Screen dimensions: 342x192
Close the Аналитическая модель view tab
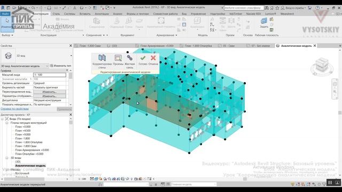click(315, 46)
